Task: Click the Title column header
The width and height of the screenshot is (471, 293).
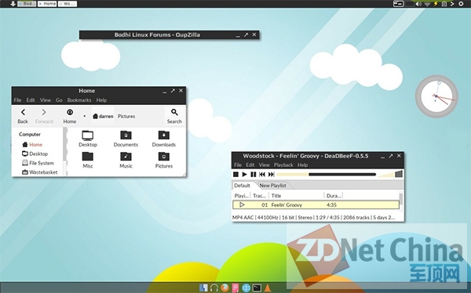Action: point(297,196)
